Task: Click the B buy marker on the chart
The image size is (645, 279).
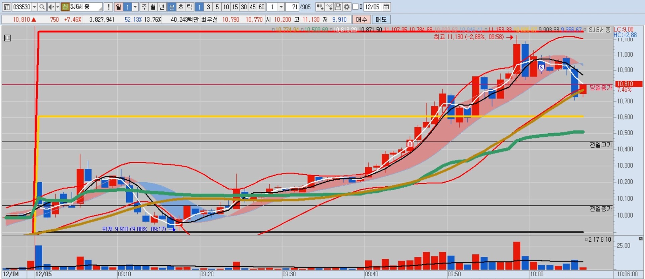Action: (410, 144)
